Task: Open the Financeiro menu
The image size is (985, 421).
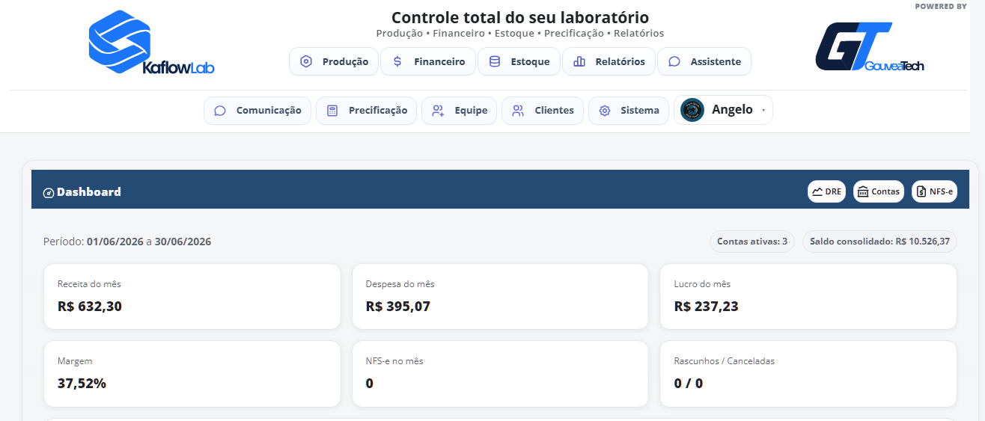Action: (x=428, y=61)
